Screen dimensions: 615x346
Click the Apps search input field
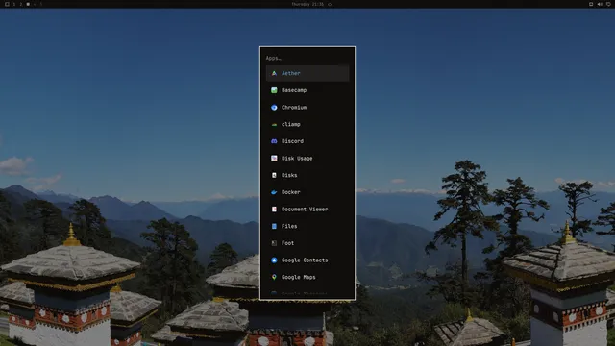307,58
